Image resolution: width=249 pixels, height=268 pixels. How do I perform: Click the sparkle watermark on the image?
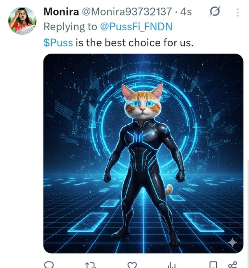(232, 243)
